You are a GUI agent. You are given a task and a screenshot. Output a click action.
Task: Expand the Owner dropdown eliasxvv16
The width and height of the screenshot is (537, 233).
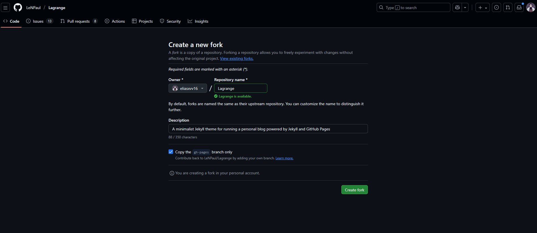pyautogui.click(x=187, y=88)
